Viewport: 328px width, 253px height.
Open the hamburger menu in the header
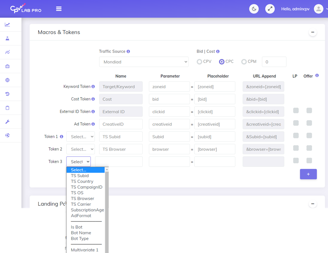pos(59,9)
